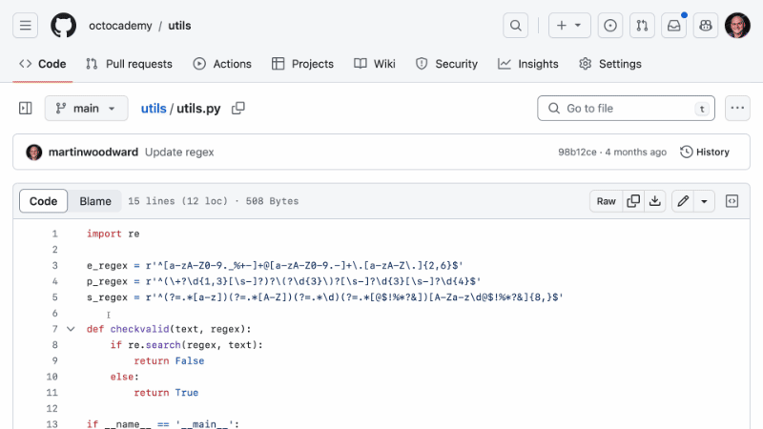Switch to the Blame view
The image size is (763, 429).
point(95,201)
